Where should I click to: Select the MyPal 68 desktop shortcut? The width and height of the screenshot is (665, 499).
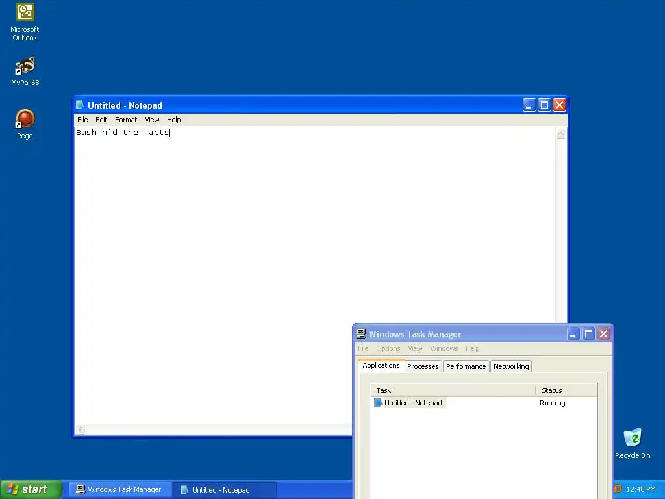coord(25,71)
